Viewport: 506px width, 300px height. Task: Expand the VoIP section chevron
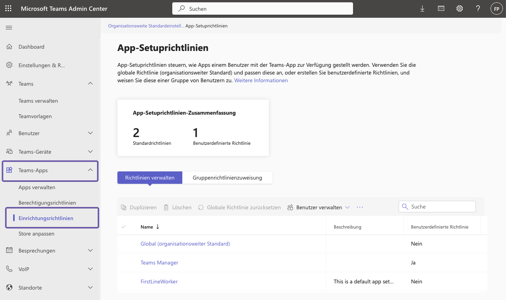90,269
